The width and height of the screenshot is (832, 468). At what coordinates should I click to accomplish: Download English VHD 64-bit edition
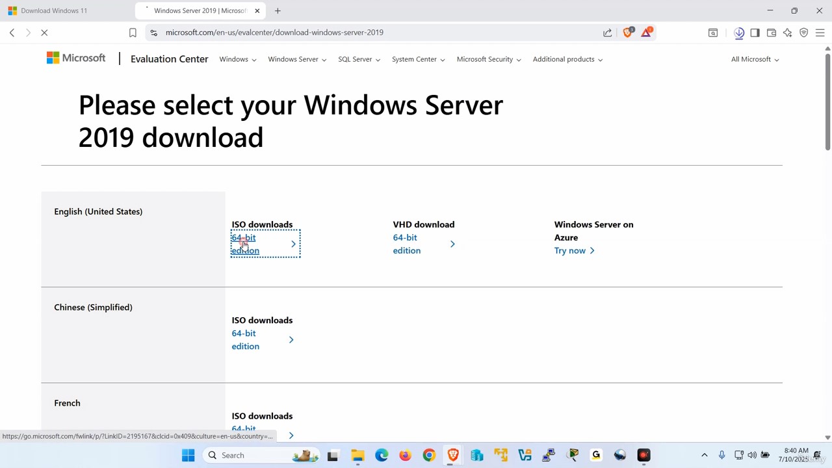pyautogui.click(x=424, y=244)
